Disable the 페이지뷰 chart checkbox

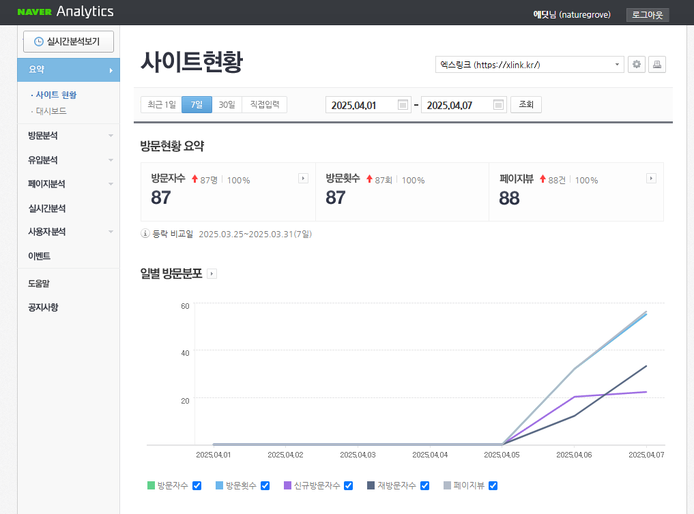point(493,486)
